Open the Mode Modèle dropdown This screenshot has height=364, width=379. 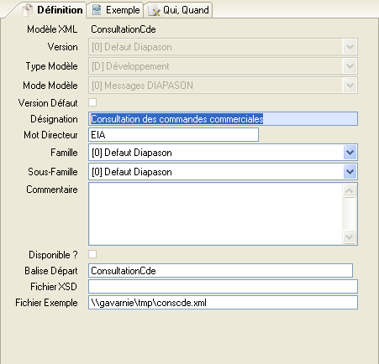coord(350,85)
